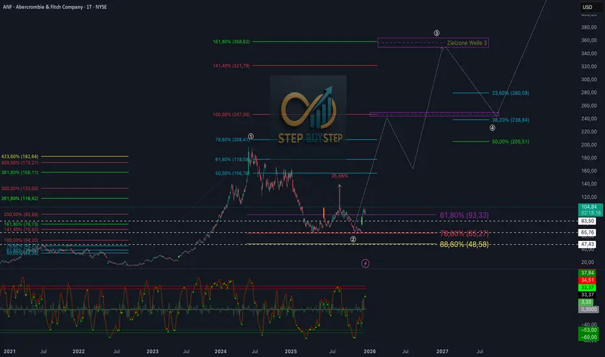Screen dimensions: 605x357
Task: Click the 320,00 price axis tick
Action: [589, 66]
